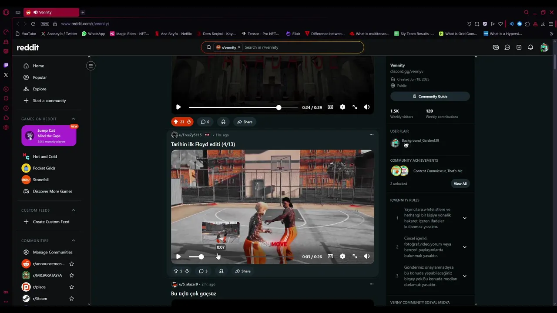Open the Community Guide

pos(430,96)
